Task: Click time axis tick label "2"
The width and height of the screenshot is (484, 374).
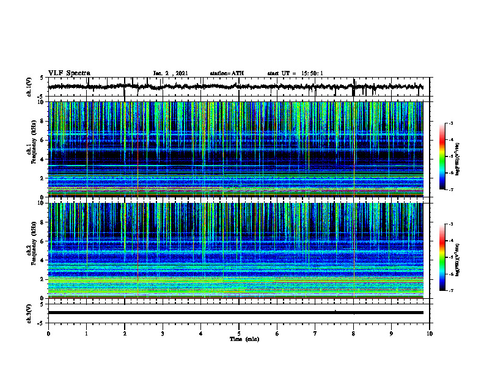Action: tap(125, 334)
